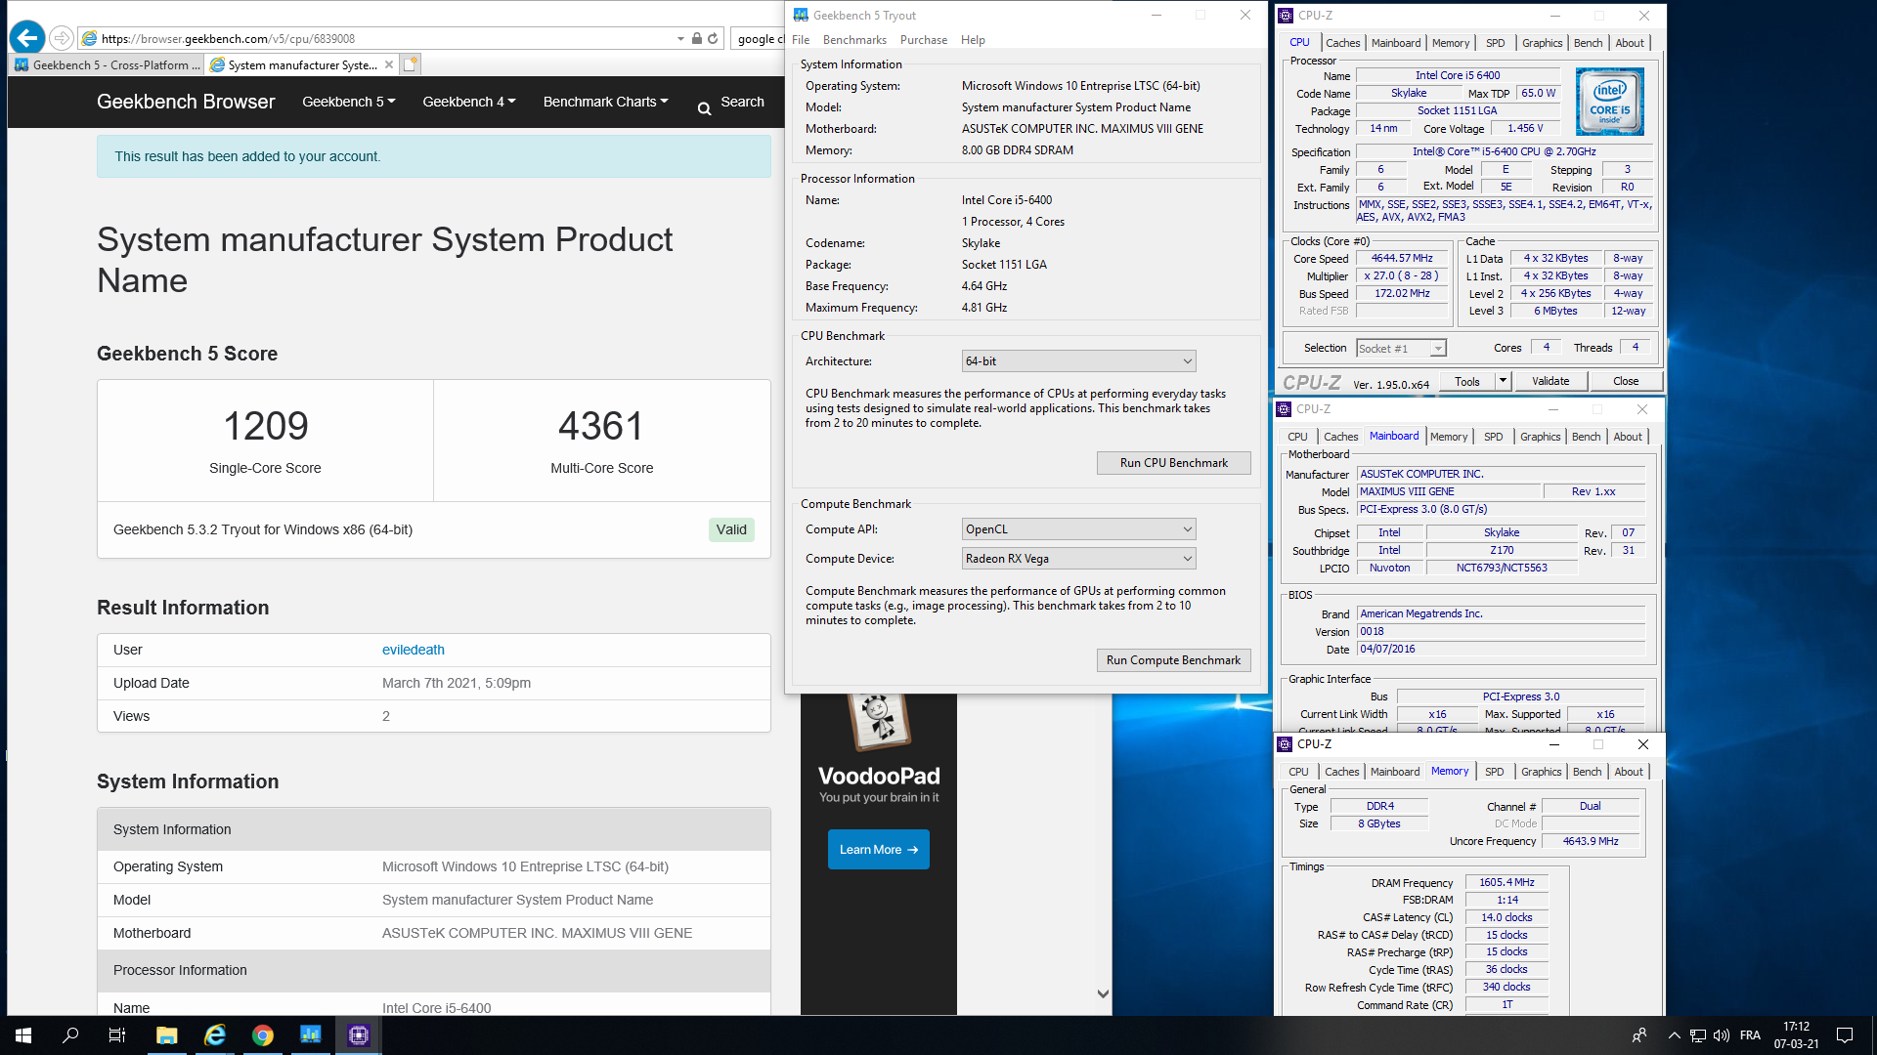This screenshot has width=1877, height=1055.
Task: Click the volume speaker icon in system tray
Action: coord(1722,1035)
